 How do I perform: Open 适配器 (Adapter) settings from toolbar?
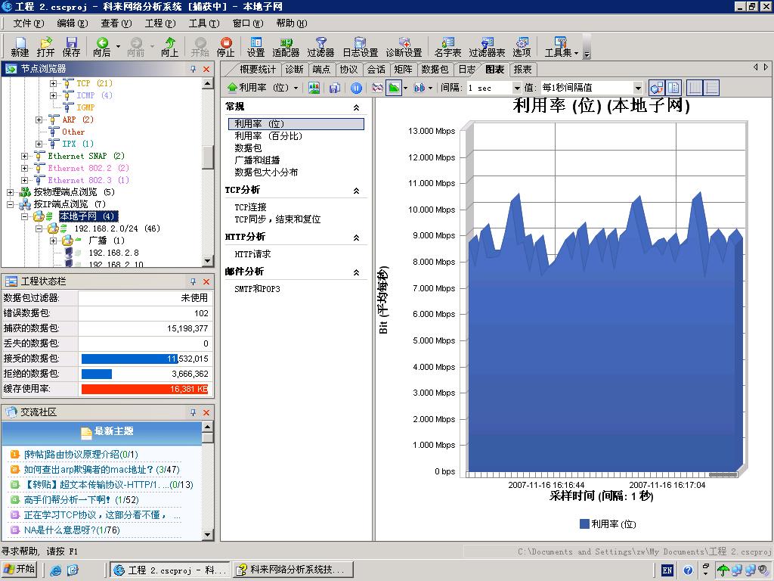coord(286,44)
